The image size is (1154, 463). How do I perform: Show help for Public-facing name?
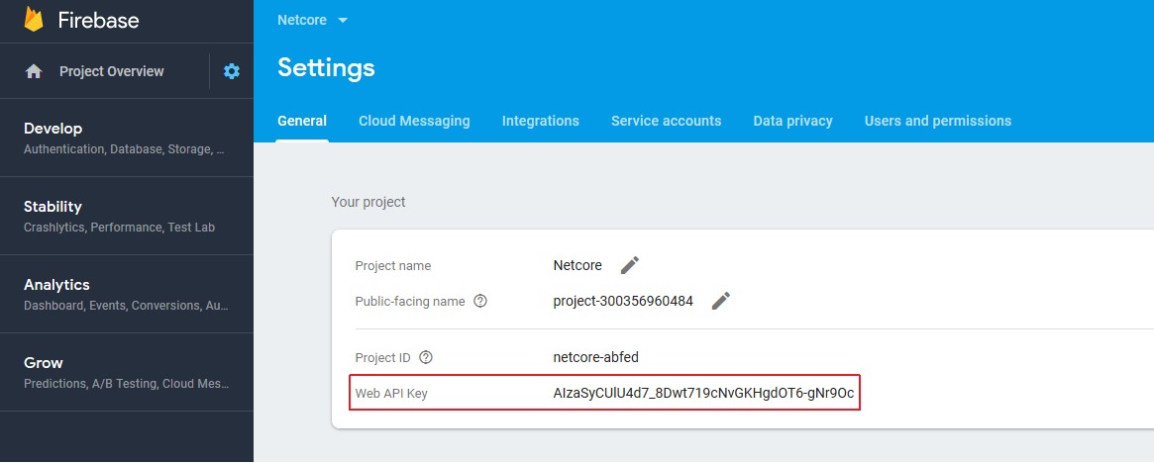click(480, 301)
